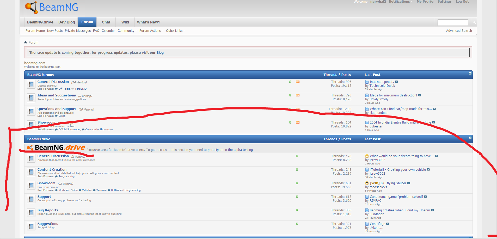The width and height of the screenshot is (497, 239).
Task: Open Advanced Search
Action: 459,31
